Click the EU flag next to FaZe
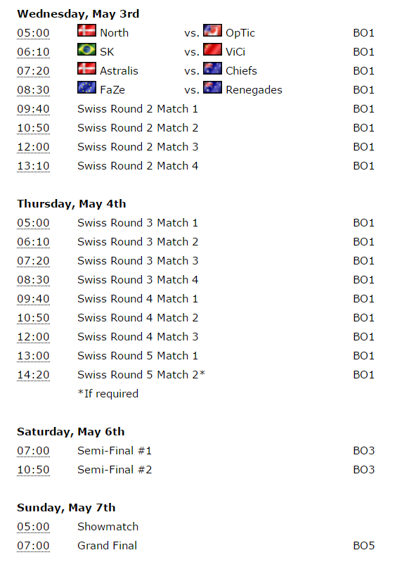 [x=86, y=87]
